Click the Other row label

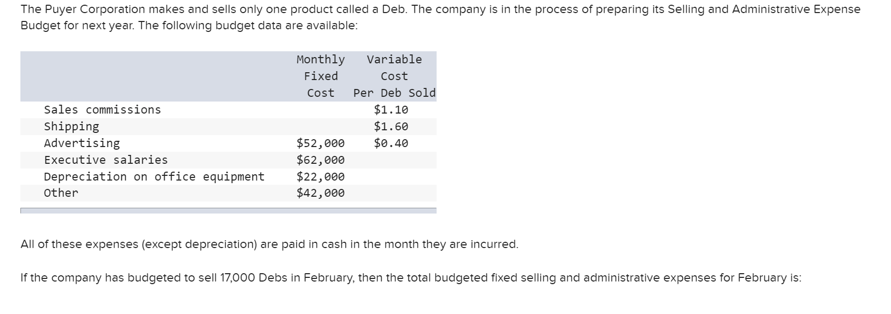[x=61, y=193]
